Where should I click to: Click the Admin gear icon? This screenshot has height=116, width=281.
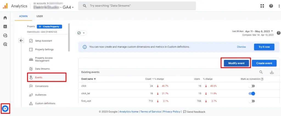pos(5,109)
